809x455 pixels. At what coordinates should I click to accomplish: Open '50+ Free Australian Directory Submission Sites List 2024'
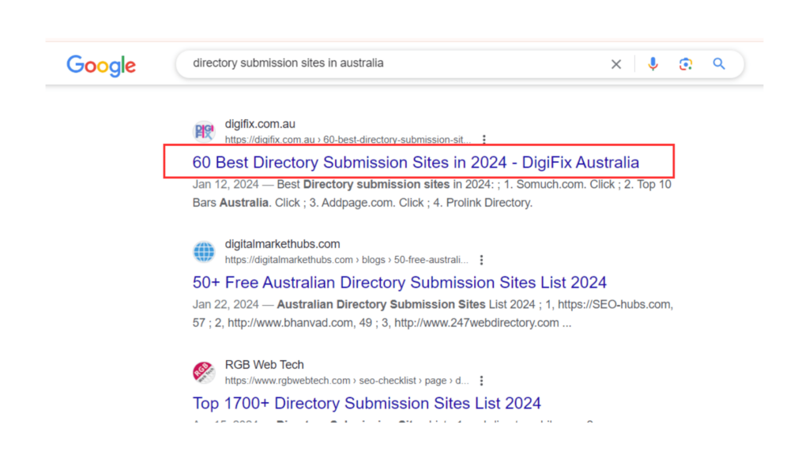point(399,283)
